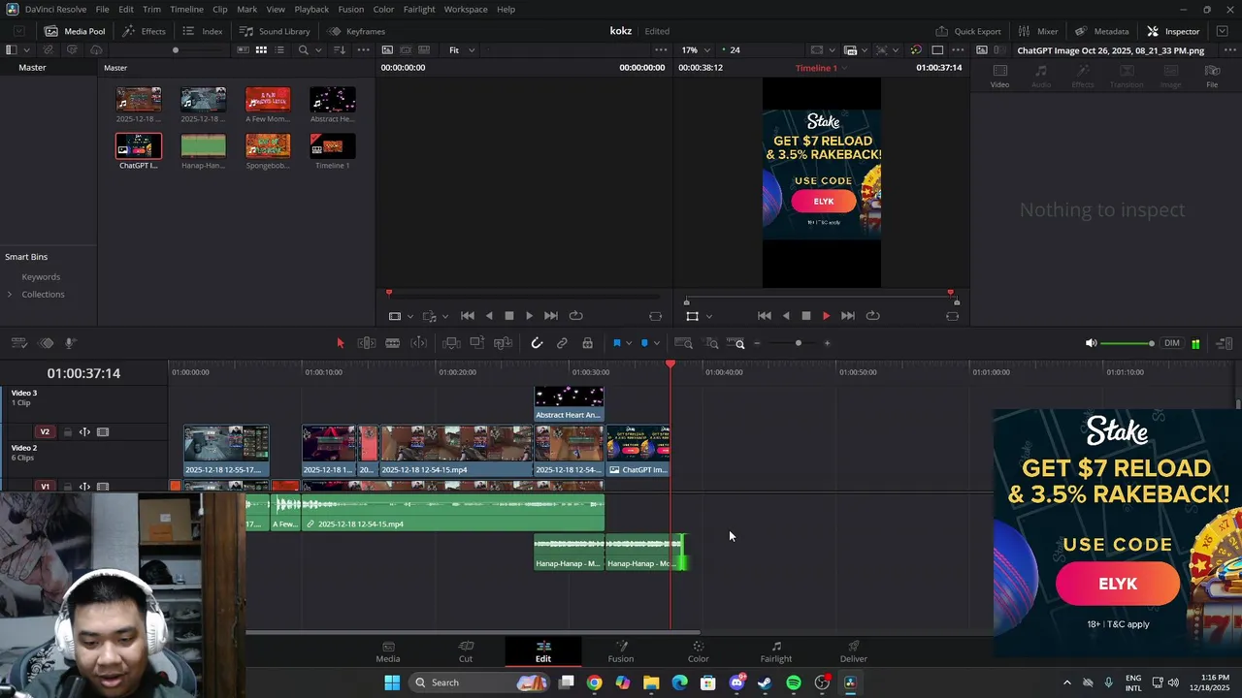Add a blue marker at playhead
1242x698 pixels.
pos(644,343)
